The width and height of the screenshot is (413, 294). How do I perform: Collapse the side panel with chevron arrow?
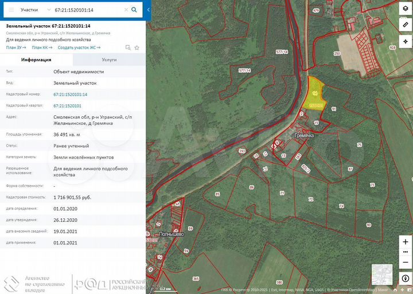[149, 10]
